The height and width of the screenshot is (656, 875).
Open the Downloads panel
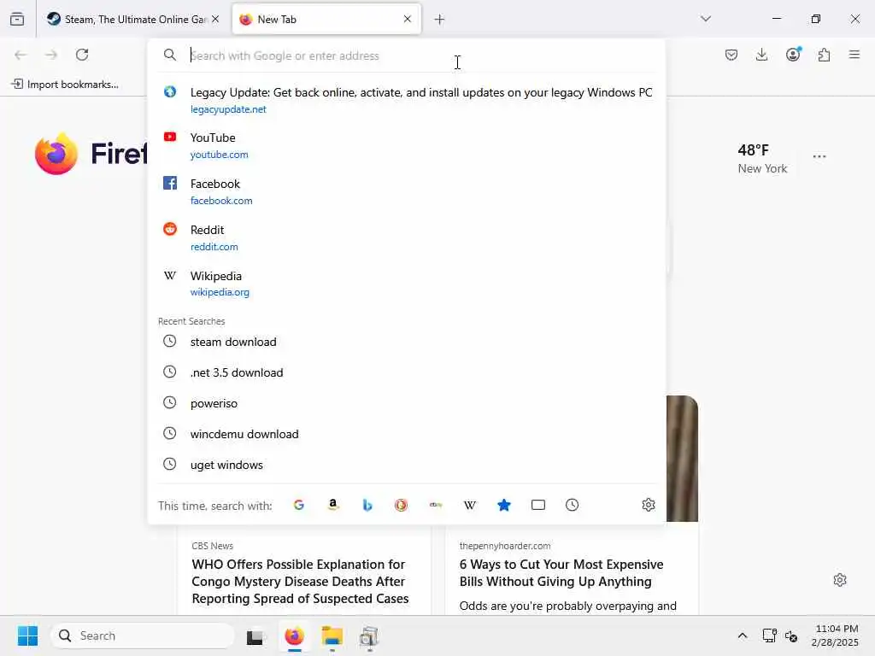[761, 55]
